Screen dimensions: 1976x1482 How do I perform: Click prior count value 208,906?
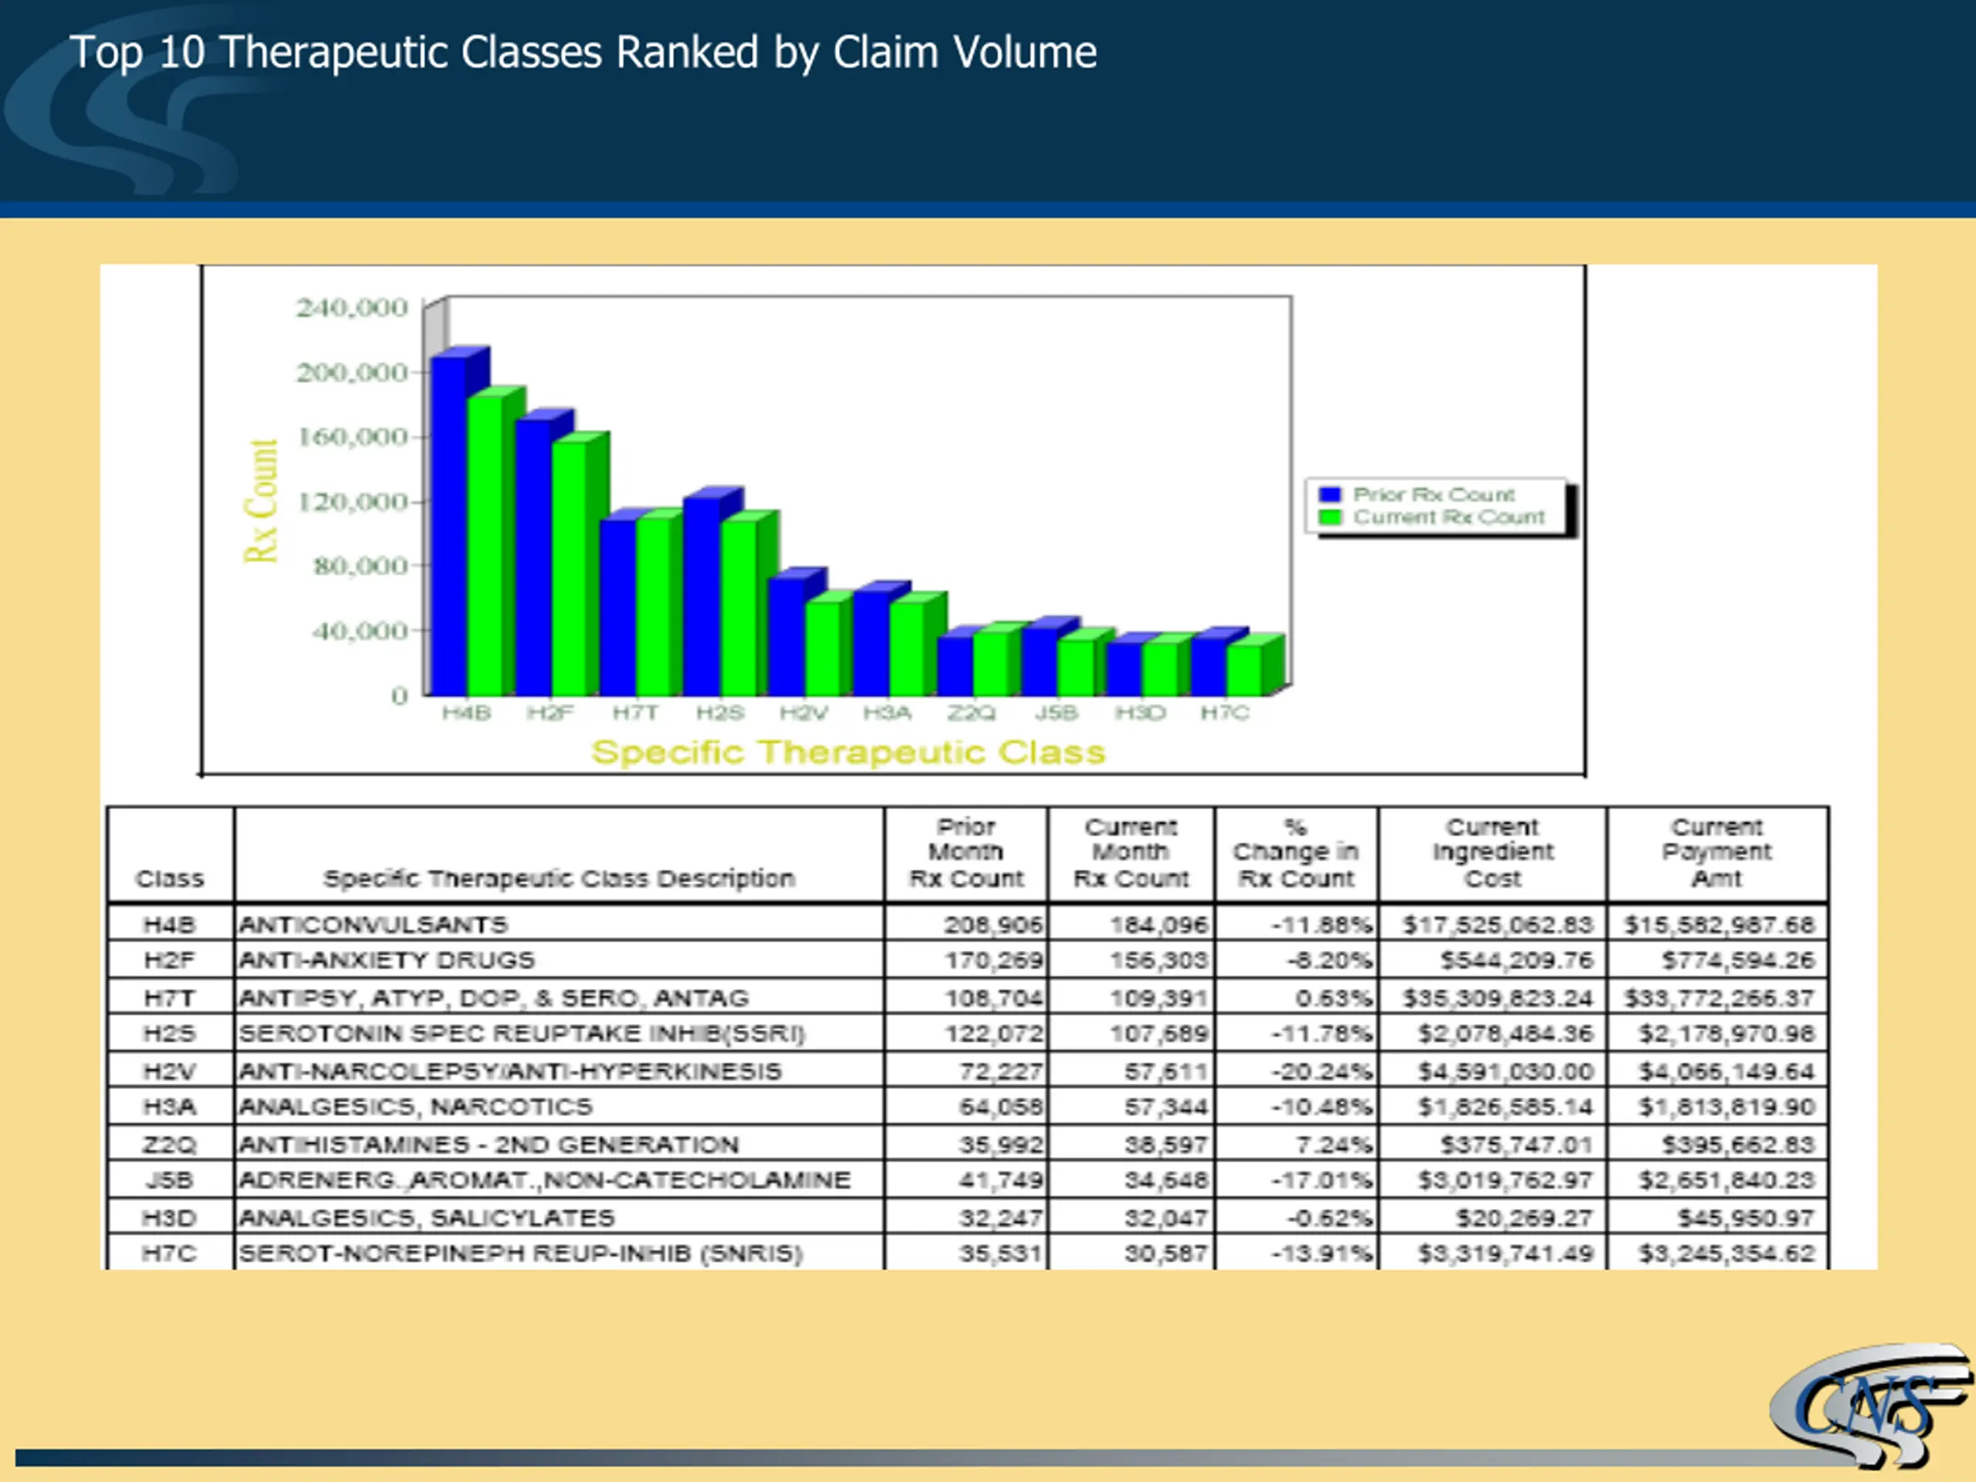tap(993, 925)
